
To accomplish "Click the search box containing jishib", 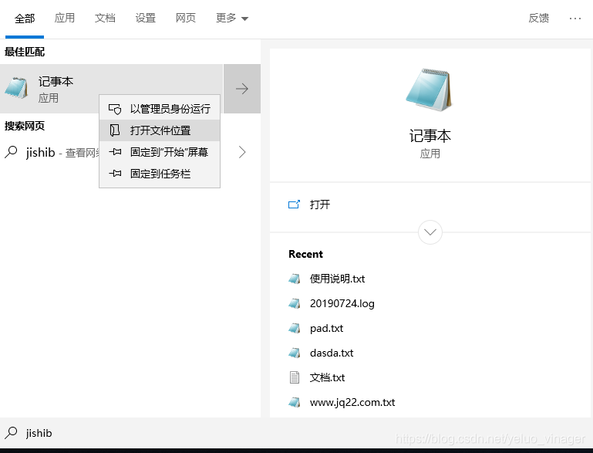I will [x=296, y=433].
